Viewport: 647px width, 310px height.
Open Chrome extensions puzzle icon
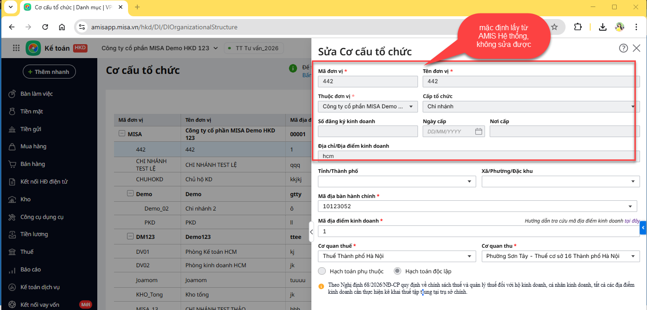pyautogui.click(x=578, y=27)
